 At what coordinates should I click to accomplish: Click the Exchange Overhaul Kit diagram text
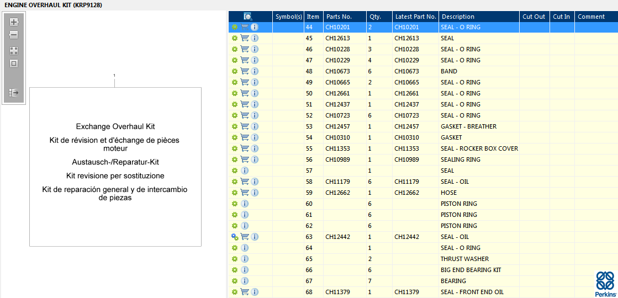(115, 126)
